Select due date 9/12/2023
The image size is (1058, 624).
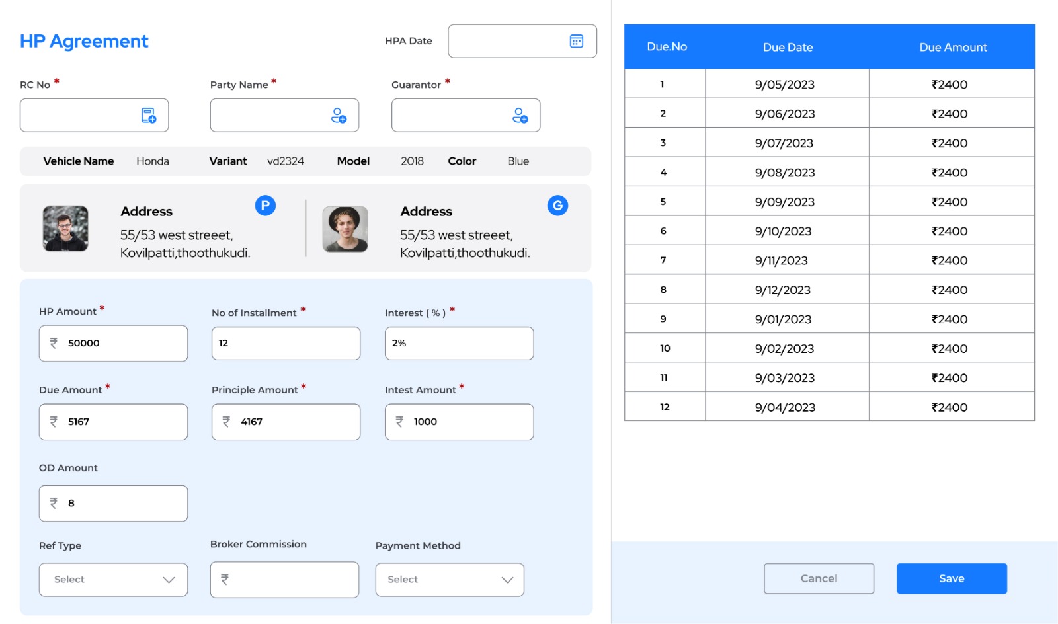pos(783,290)
